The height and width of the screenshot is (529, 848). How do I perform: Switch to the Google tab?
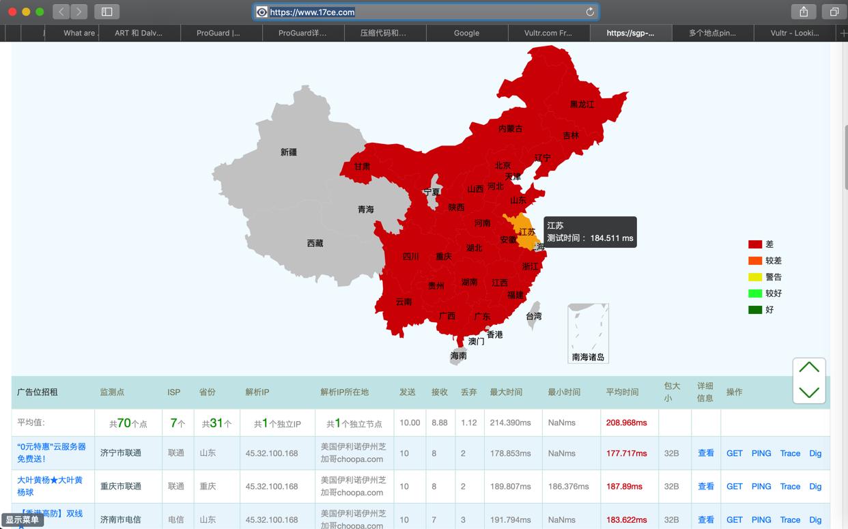click(x=466, y=33)
